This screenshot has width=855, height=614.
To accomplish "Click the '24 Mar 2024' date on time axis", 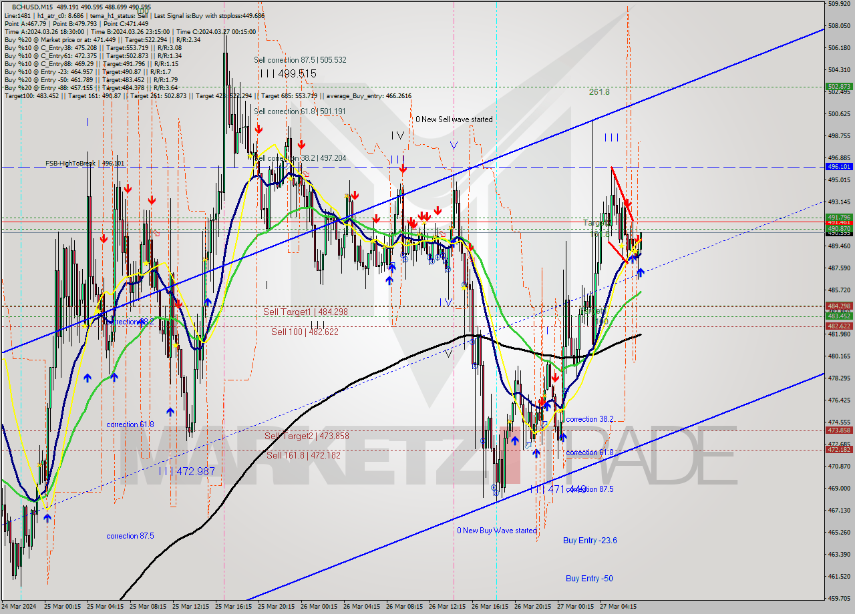I will click(x=18, y=607).
